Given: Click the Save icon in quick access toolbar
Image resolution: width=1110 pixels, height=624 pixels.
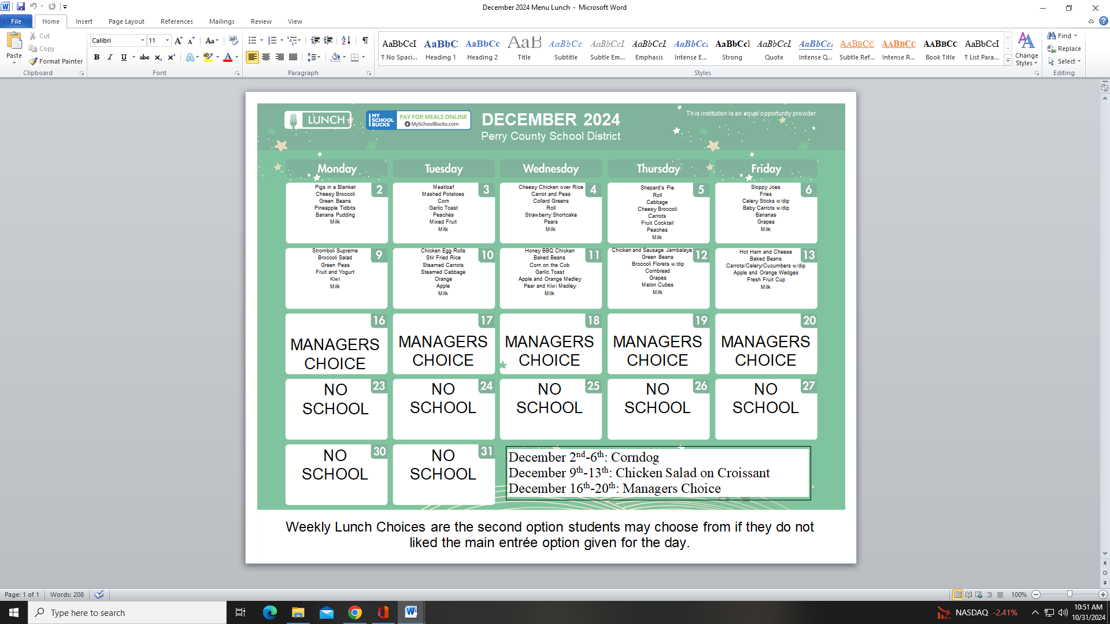Looking at the screenshot, I should click(x=21, y=7).
